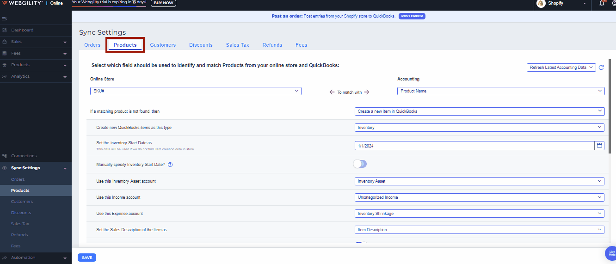Click the Analytics chart icon in sidebar
Screen dimensions: 616x264
click(x=4, y=76)
